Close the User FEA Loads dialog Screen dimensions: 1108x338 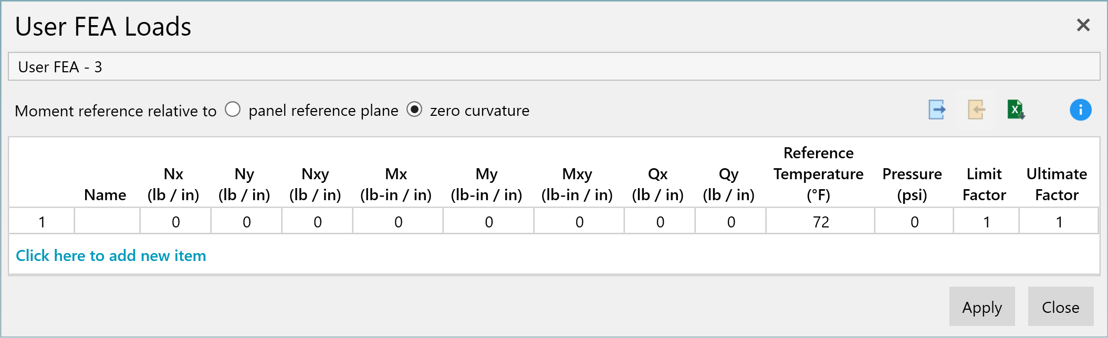coord(1083,25)
